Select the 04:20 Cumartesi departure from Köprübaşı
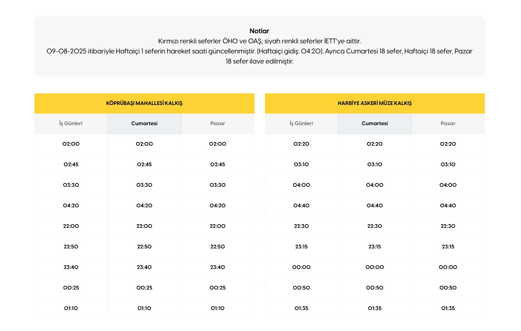Viewport: 521px width, 331px height. point(144,206)
